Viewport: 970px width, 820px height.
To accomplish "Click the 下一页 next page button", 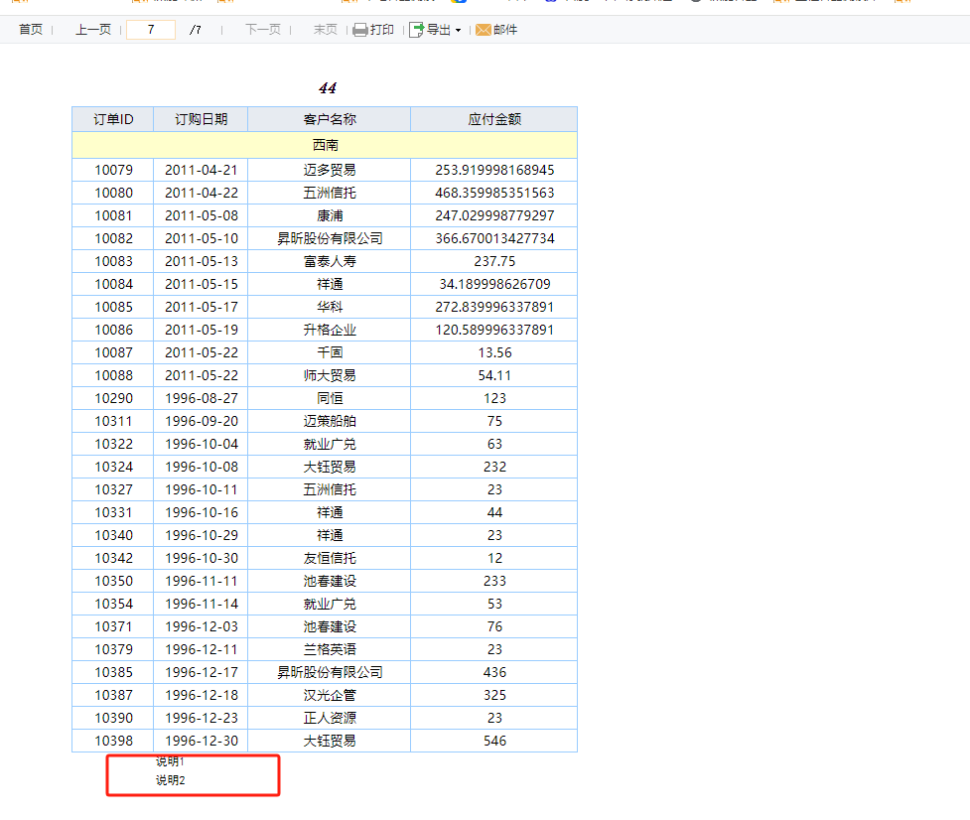I will pyautogui.click(x=263, y=30).
